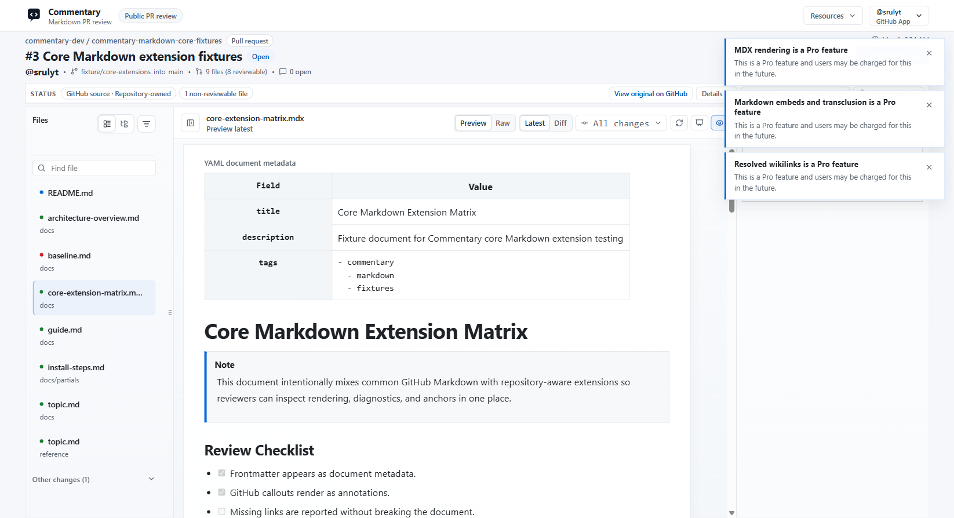The image size is (954, 518).
Task: Open presentation mode for the preview
Action: click(700, 123)
